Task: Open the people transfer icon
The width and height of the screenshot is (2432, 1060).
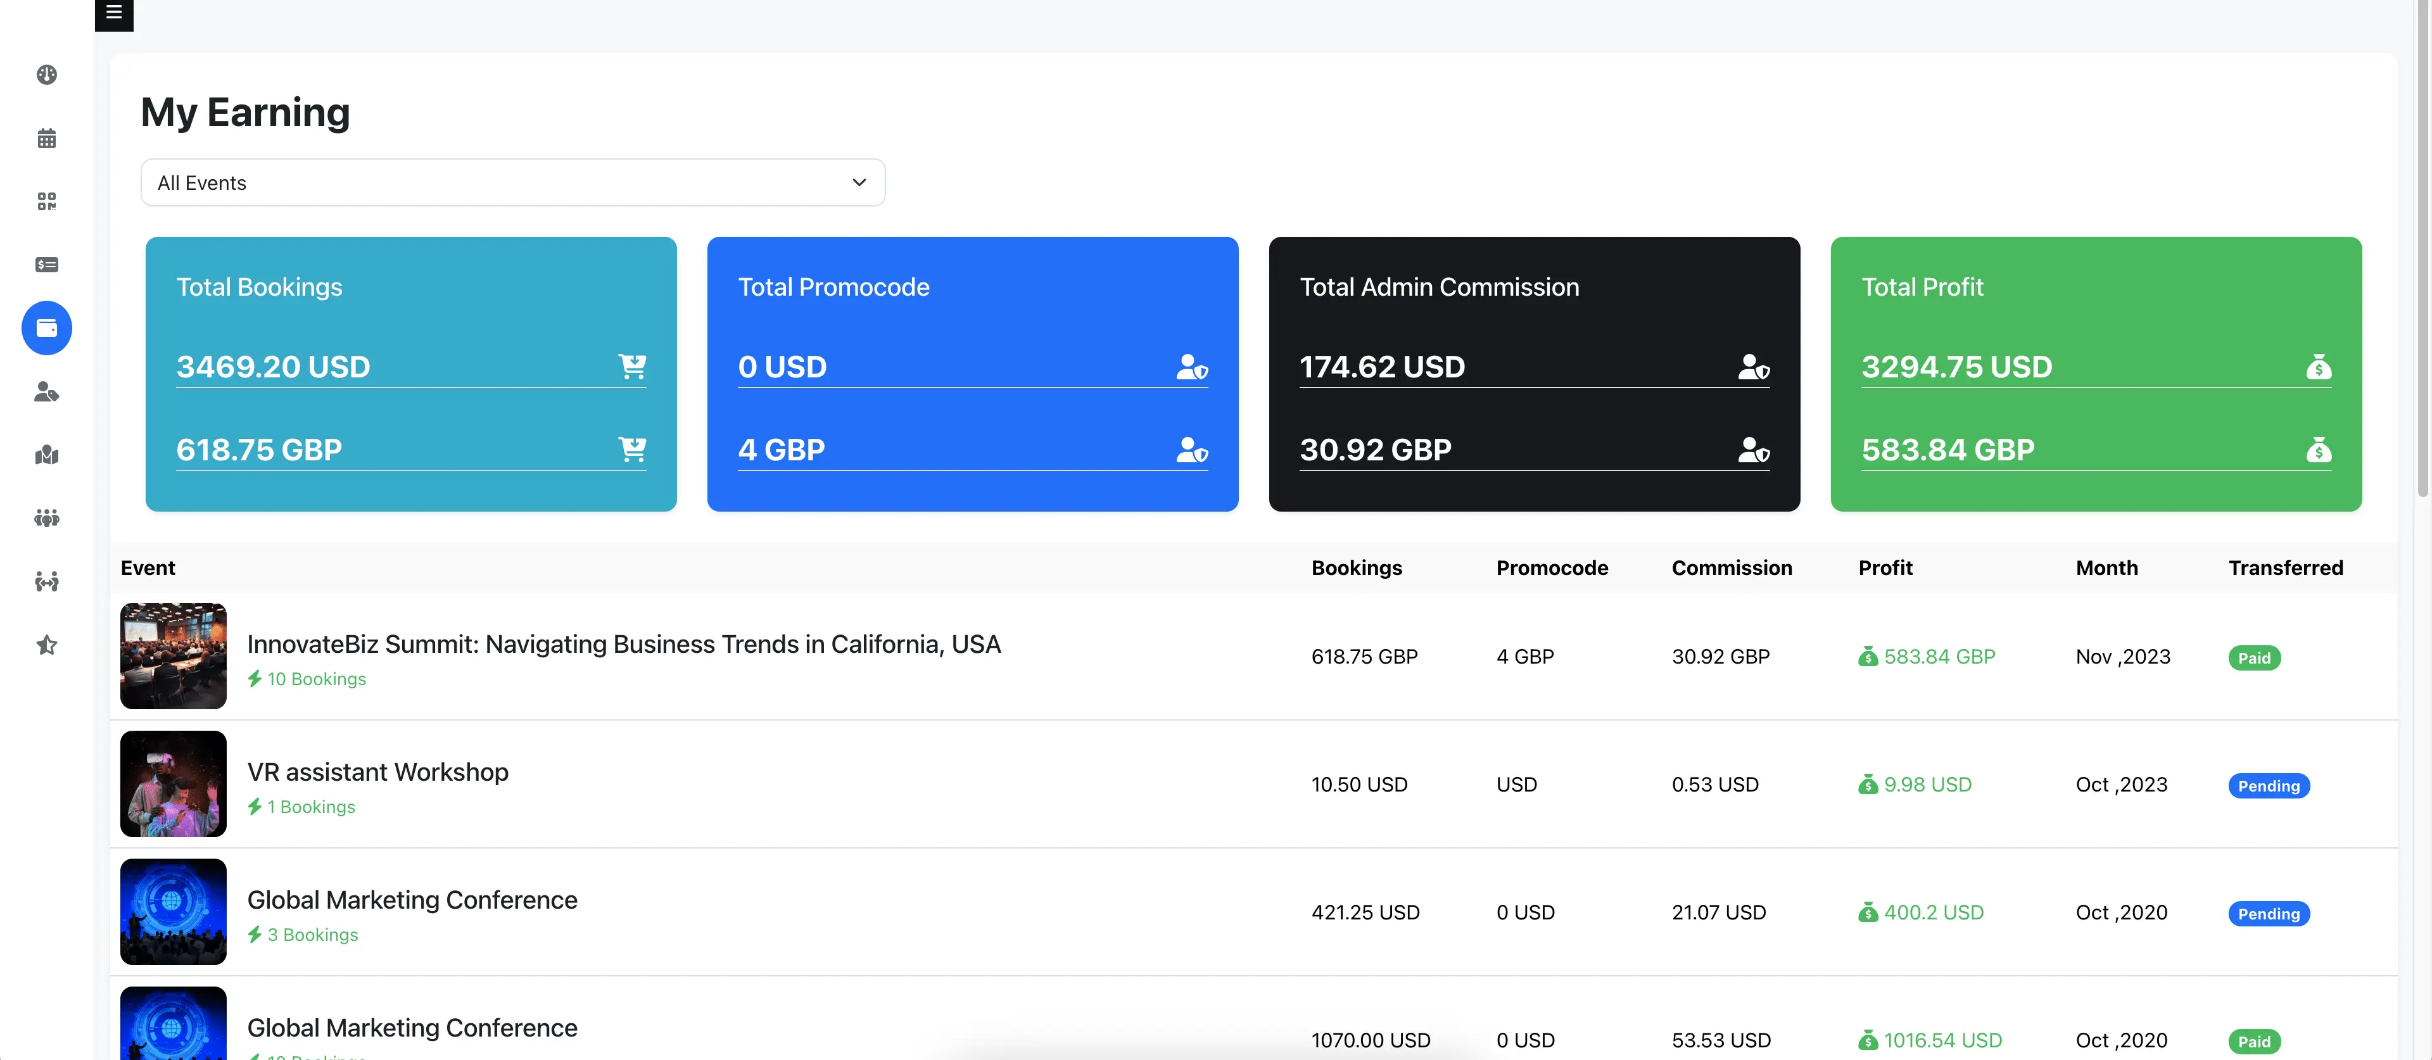Action: (46, 581)
